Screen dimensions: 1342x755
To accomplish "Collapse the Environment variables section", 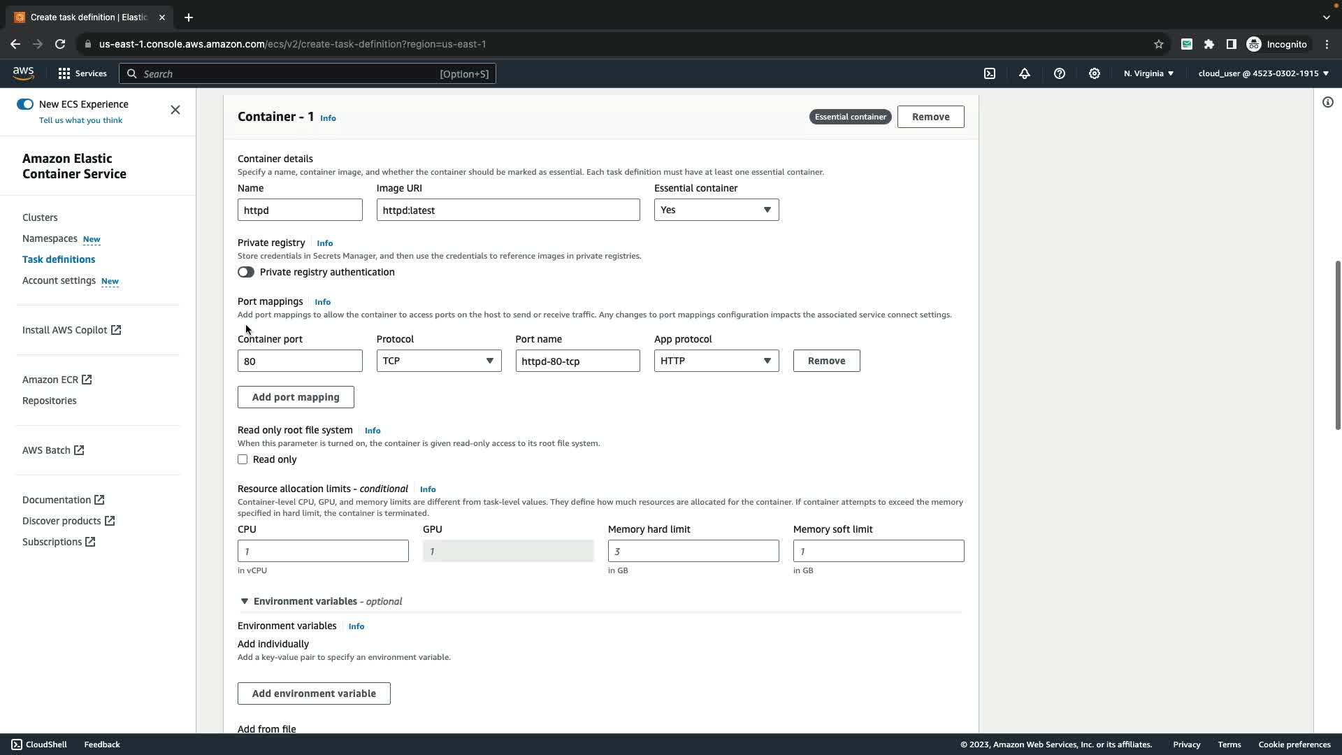I will click(x=245, y=601).
